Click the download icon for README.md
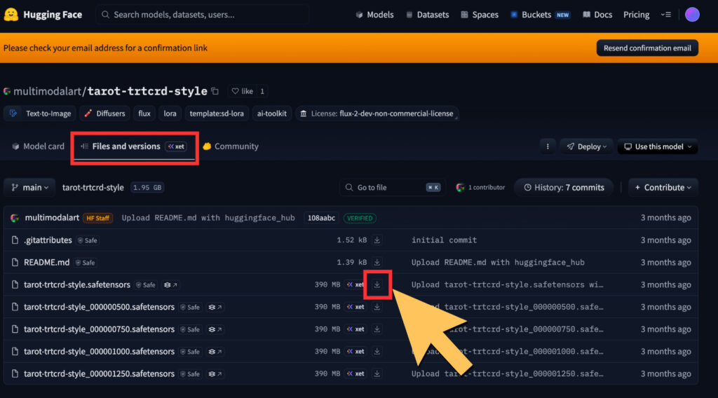The image size is (718, 398). pyautogui.click(x=377, y=262)
